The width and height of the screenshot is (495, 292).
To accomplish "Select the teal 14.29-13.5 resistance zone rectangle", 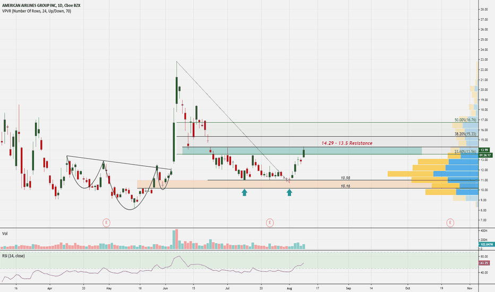I will [x=302, y=151].
